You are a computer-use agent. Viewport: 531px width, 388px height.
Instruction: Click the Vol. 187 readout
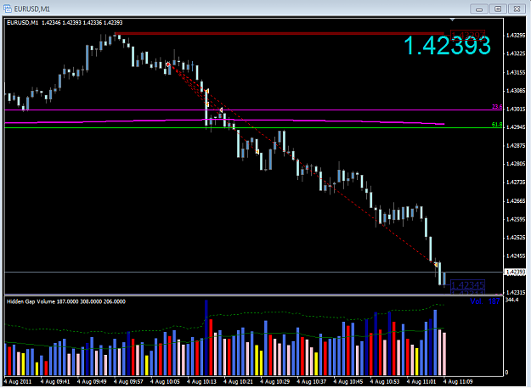[x=485, y=301]
